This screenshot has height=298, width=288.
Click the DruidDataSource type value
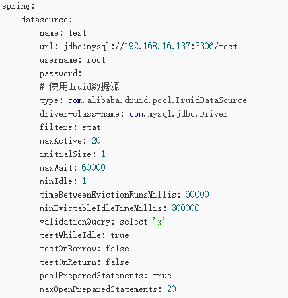[157, 100]
